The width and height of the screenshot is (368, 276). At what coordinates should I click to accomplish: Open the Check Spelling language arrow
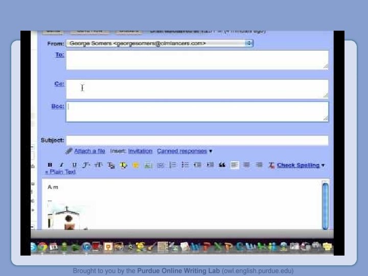pos(323,165)
